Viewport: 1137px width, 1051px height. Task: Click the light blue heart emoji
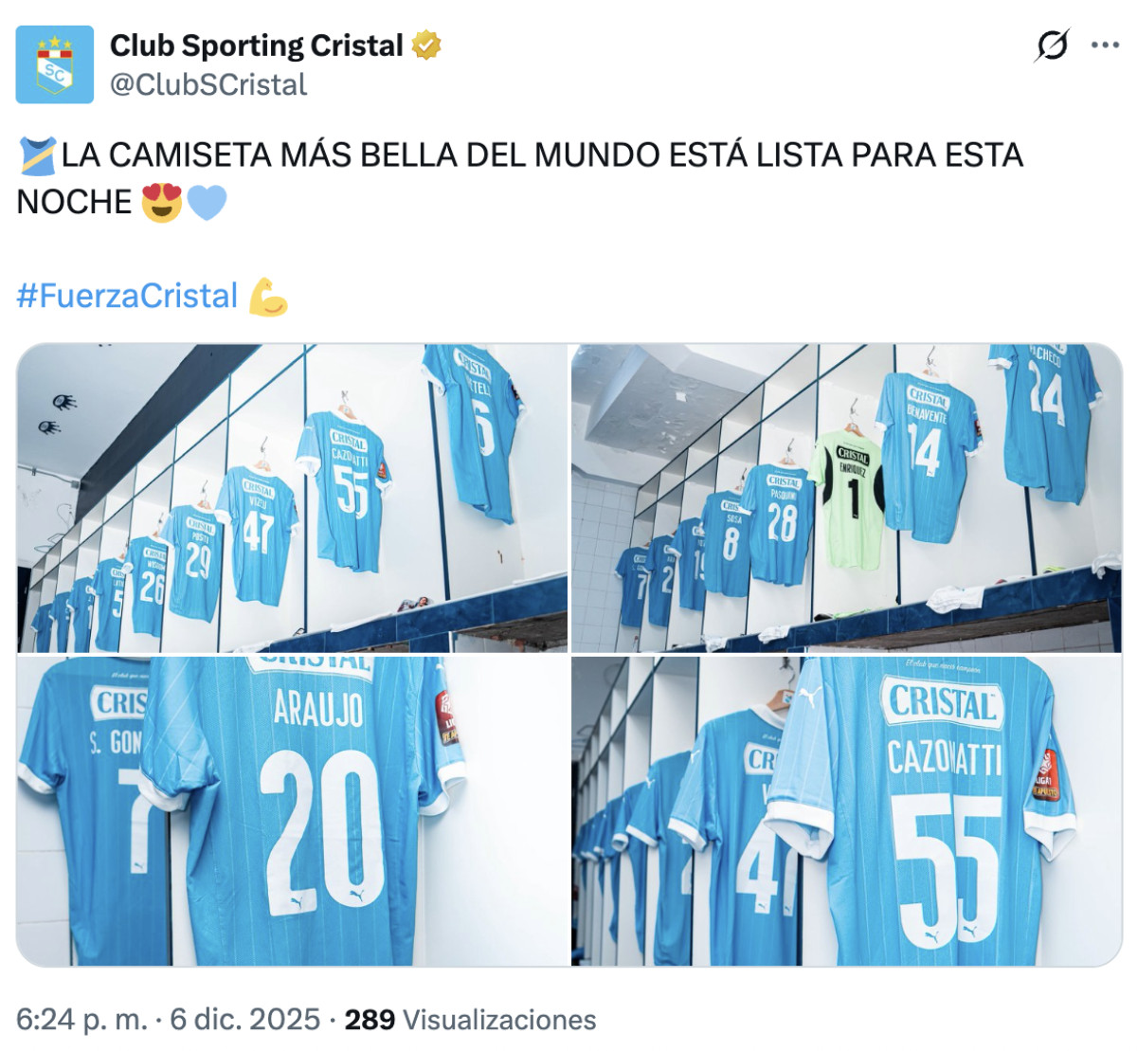[x=207, y=202]
